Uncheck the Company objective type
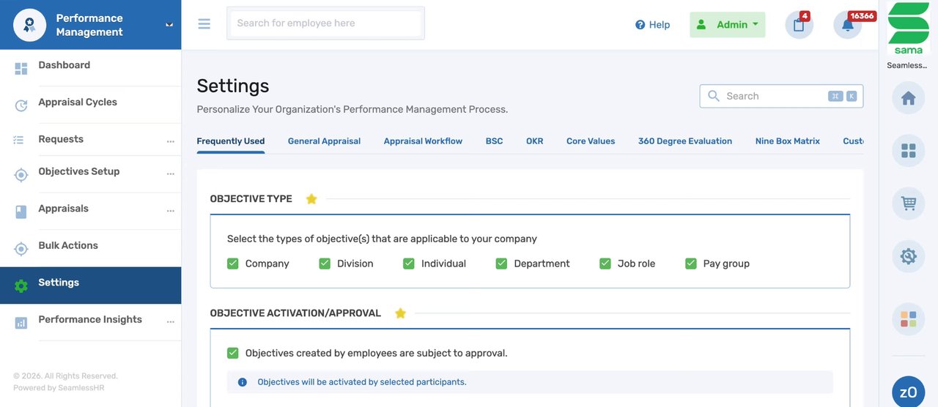 [x=233, y=264]
